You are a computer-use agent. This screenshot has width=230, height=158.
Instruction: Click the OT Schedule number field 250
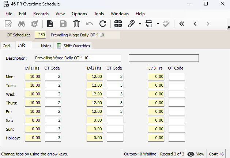pyautogui.click(x=40, y=35)
